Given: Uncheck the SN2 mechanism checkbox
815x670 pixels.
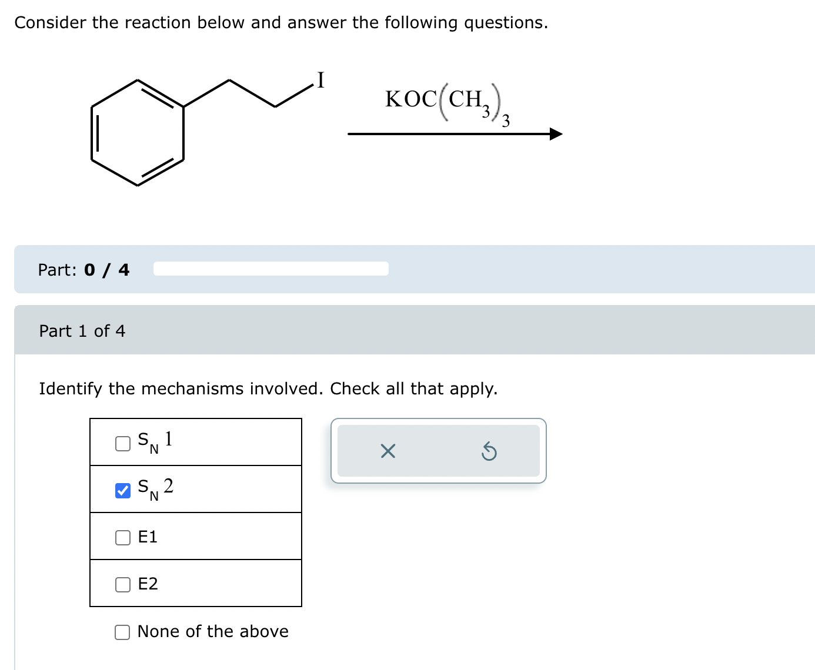Looking at the screenshot, I should click(122, 490).
